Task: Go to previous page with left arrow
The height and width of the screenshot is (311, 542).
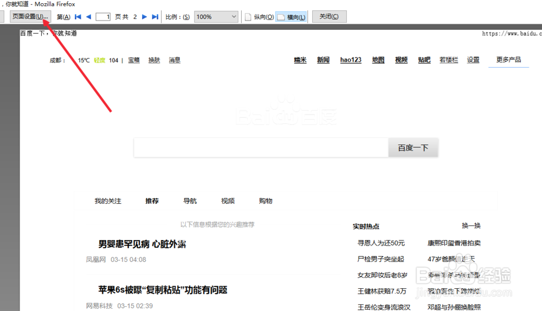Action: click(x=88, y=17)
